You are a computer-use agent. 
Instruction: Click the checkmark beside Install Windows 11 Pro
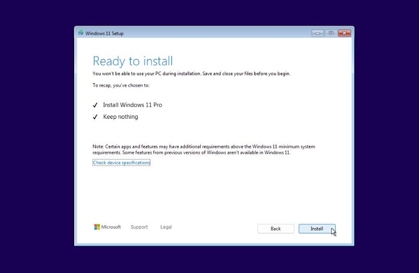click(95, 105)
